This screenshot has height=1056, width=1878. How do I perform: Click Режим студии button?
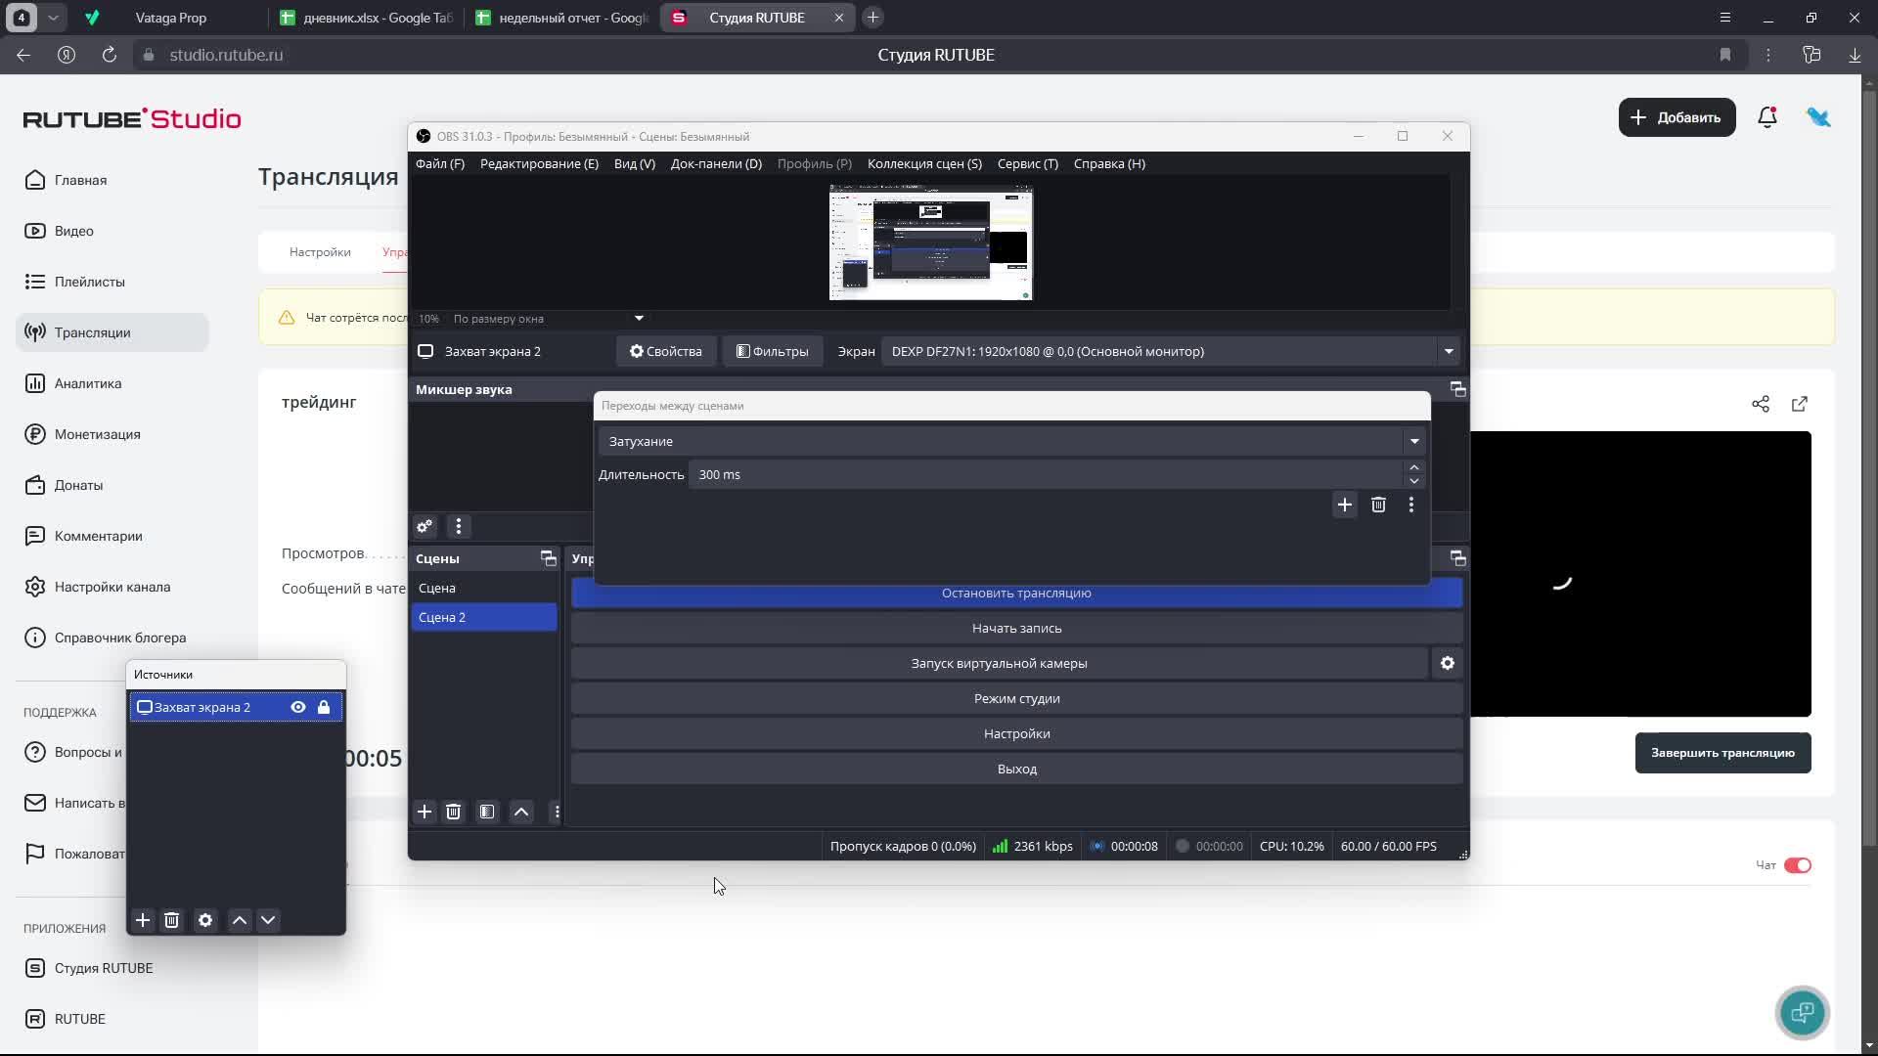1017,698
